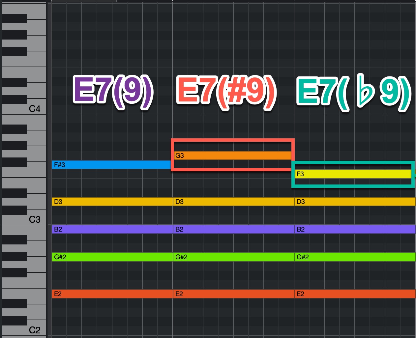
Task: Select the green G#2 note in E7(9) section
Action: [112, 257]
